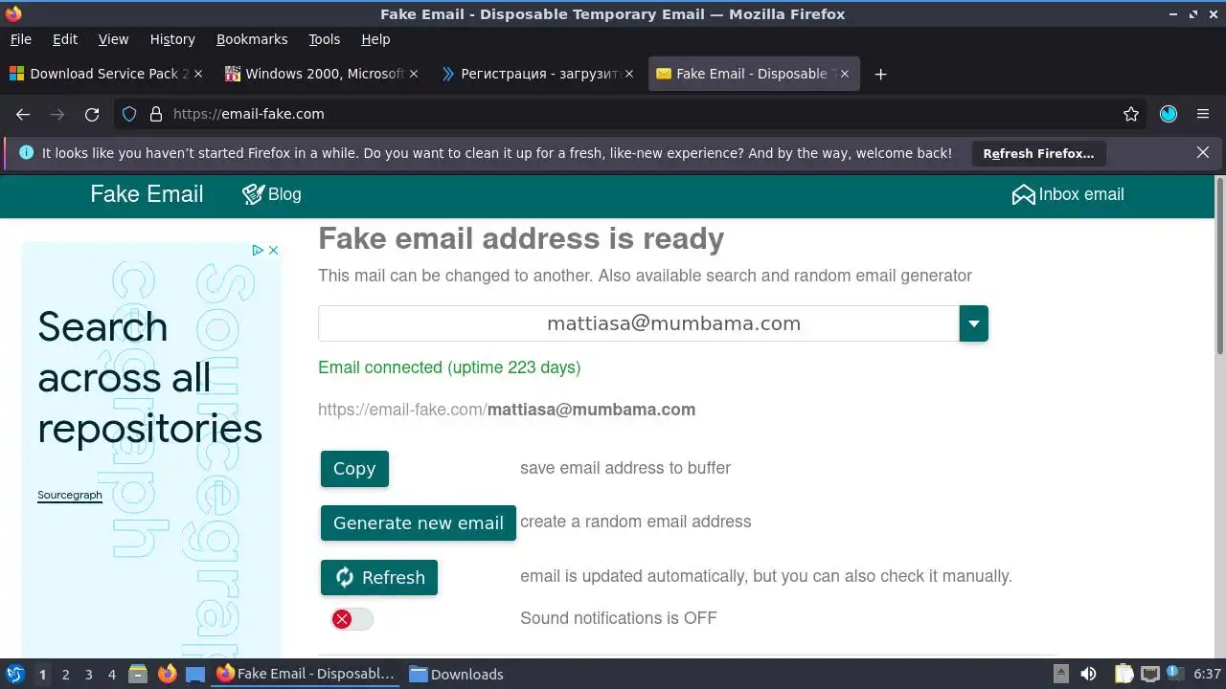Open the Tools menu

325,39
